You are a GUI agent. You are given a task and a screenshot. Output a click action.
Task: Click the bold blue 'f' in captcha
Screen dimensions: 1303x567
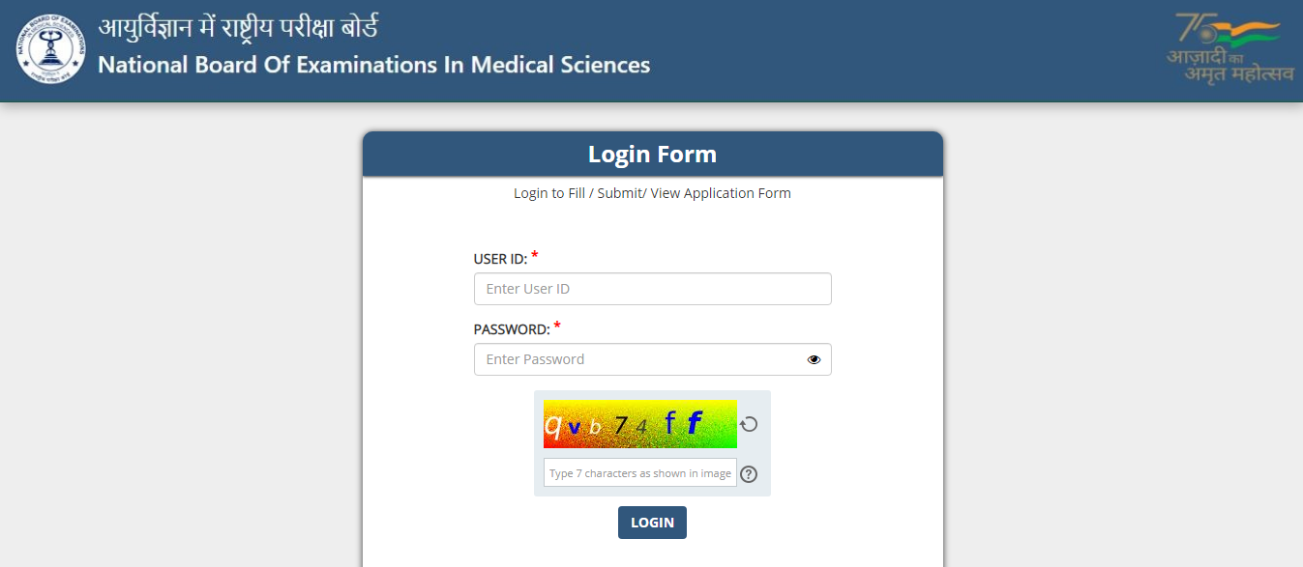695,423
